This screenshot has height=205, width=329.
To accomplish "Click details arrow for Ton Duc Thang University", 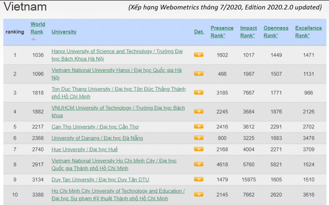I will click(199, 93).
